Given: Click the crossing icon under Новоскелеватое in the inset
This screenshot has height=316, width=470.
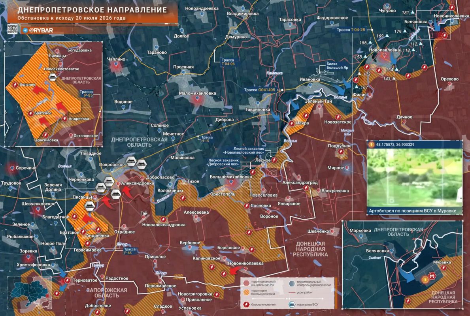Looking at the screenshot, I should click(53, 77).
